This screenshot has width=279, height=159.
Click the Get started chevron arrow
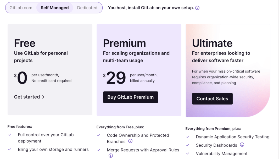pyautogui.click(x=43, y=97)
